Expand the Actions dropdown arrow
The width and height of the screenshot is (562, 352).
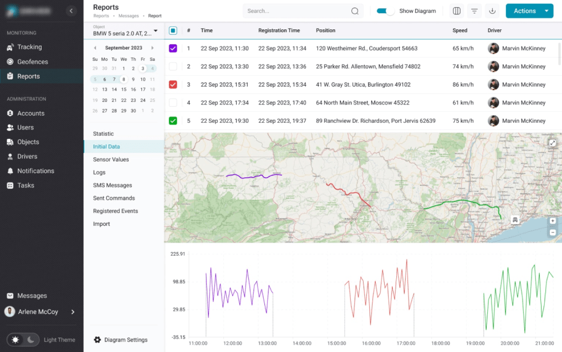(546, 11)
